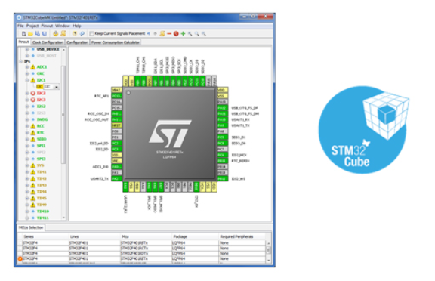Viewport: 435px width, 281px height.
Task: Expand the ADC1 tree node
Action: tap(27, 67)
